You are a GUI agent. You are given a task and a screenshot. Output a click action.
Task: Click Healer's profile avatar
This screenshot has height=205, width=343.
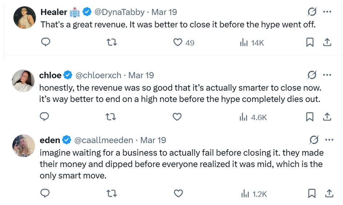[x=24, y=17]
